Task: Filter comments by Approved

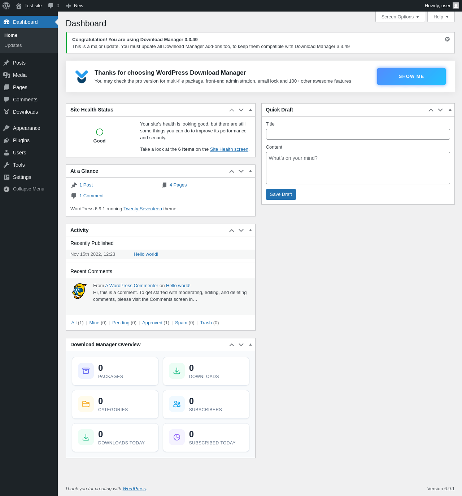Action: (x=152, y=323)
